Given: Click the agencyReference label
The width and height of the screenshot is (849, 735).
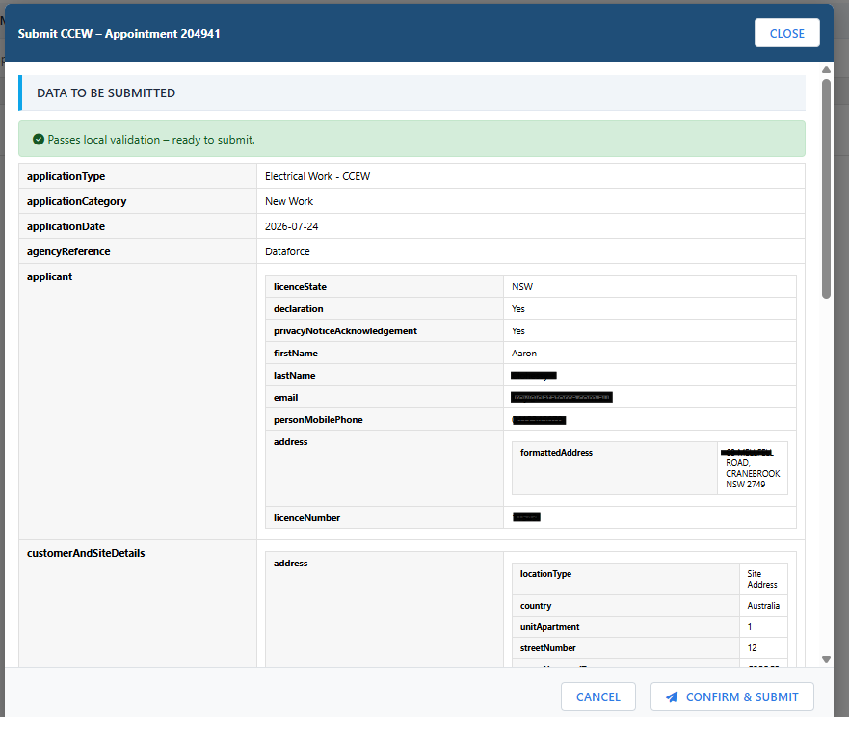Looking at the screenshot, I should click(68, 251).
